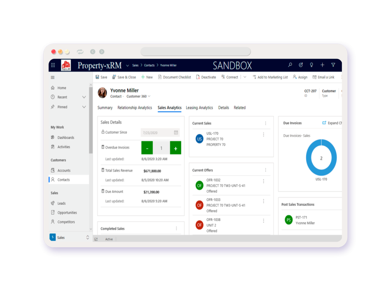Click Email a Link command

323,77
